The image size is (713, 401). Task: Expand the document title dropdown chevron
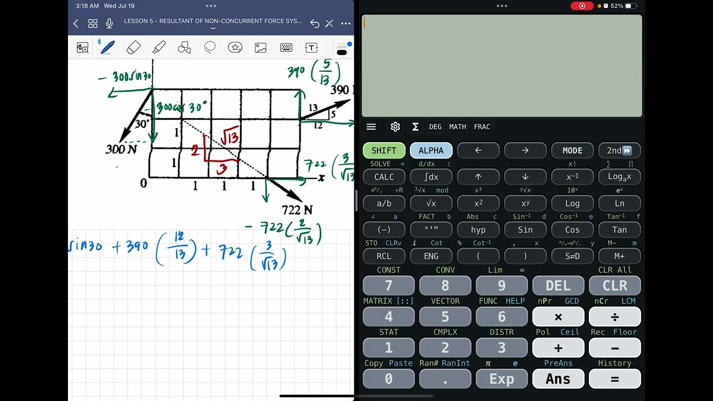click(x=213, y=28)
